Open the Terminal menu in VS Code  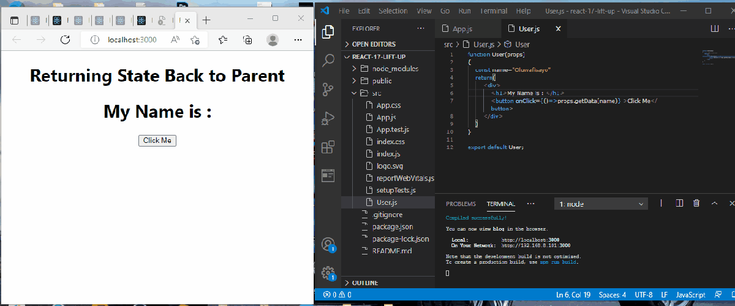tap(493, 11)
